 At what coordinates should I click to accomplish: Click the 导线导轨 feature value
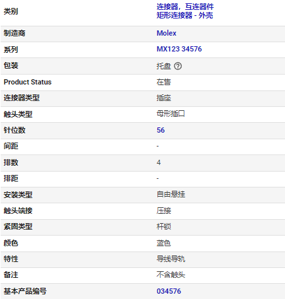[x=171, y=259]
